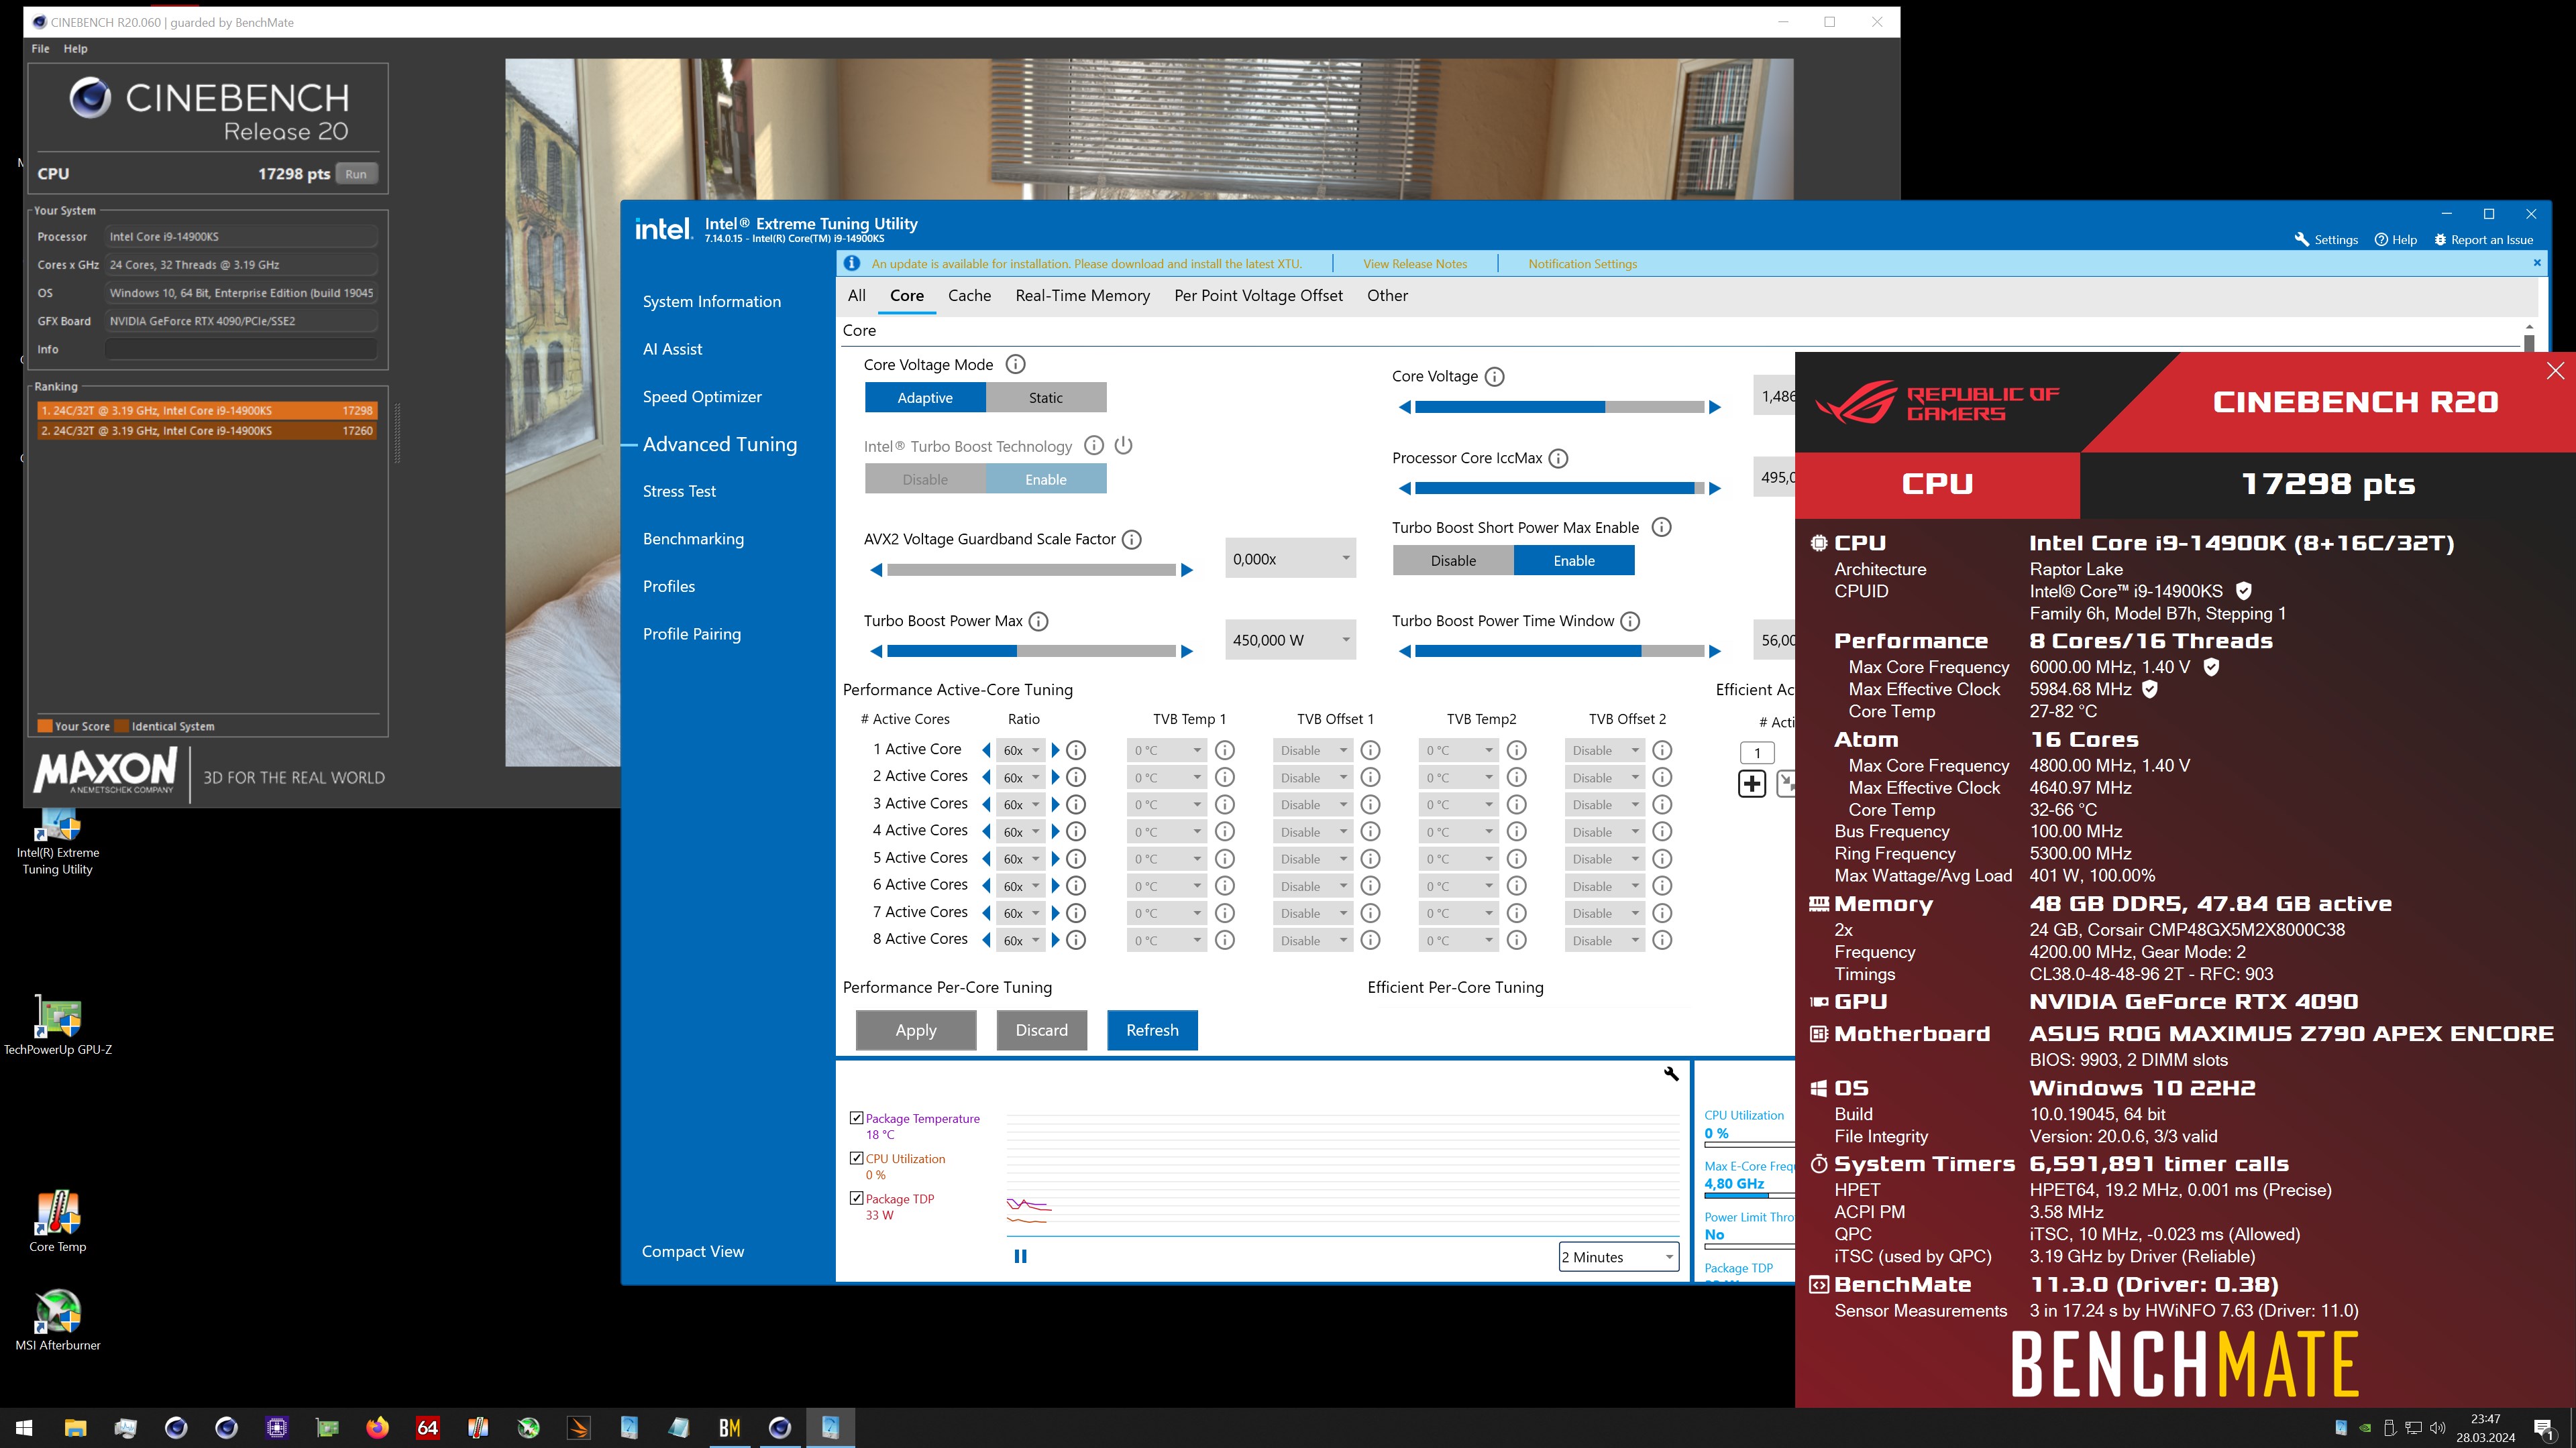Open BenchMate BM icon in taskbar
The height and width of the screenshot is (1448, 2576).
point(730,1427)
